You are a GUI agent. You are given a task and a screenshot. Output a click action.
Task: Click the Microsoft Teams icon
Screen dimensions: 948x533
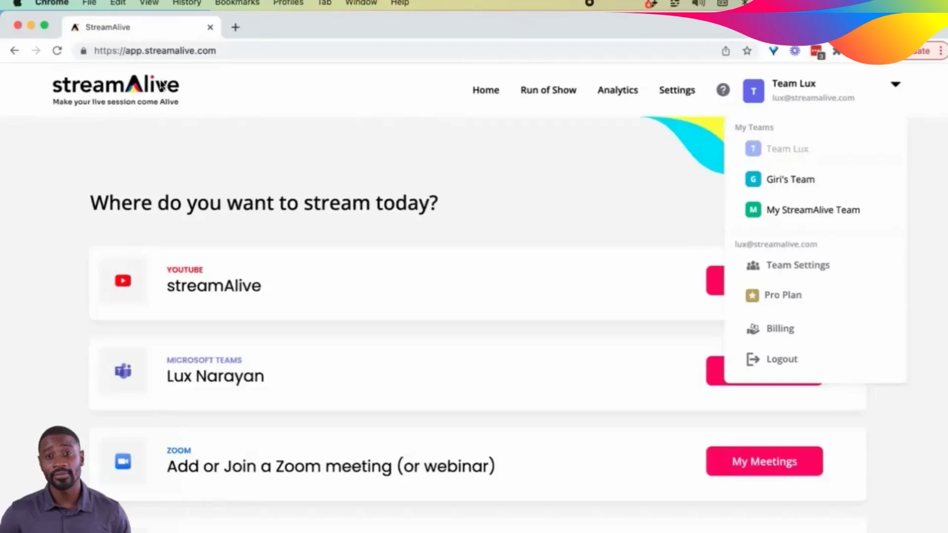(122, 371)
